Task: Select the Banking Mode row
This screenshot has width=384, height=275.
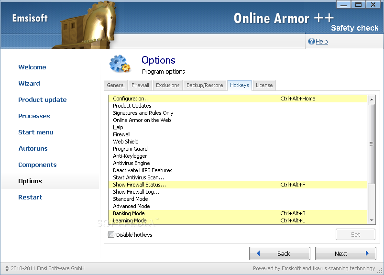Action: [238, 213]
